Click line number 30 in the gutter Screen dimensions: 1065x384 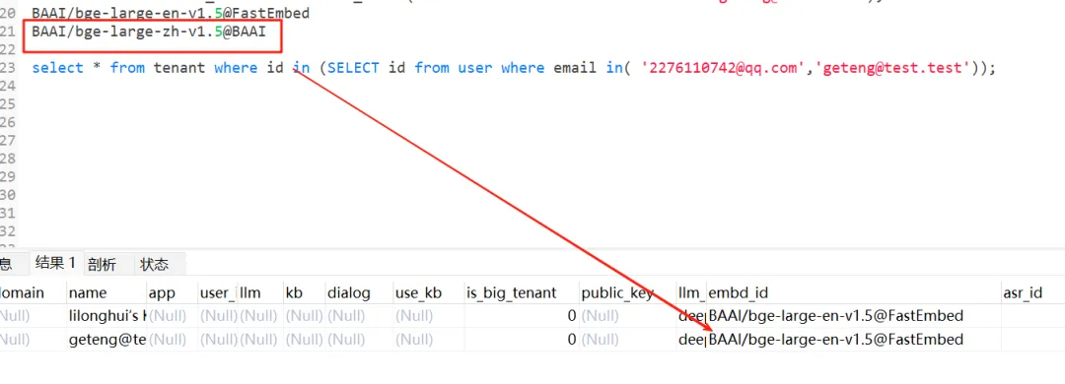8,194
